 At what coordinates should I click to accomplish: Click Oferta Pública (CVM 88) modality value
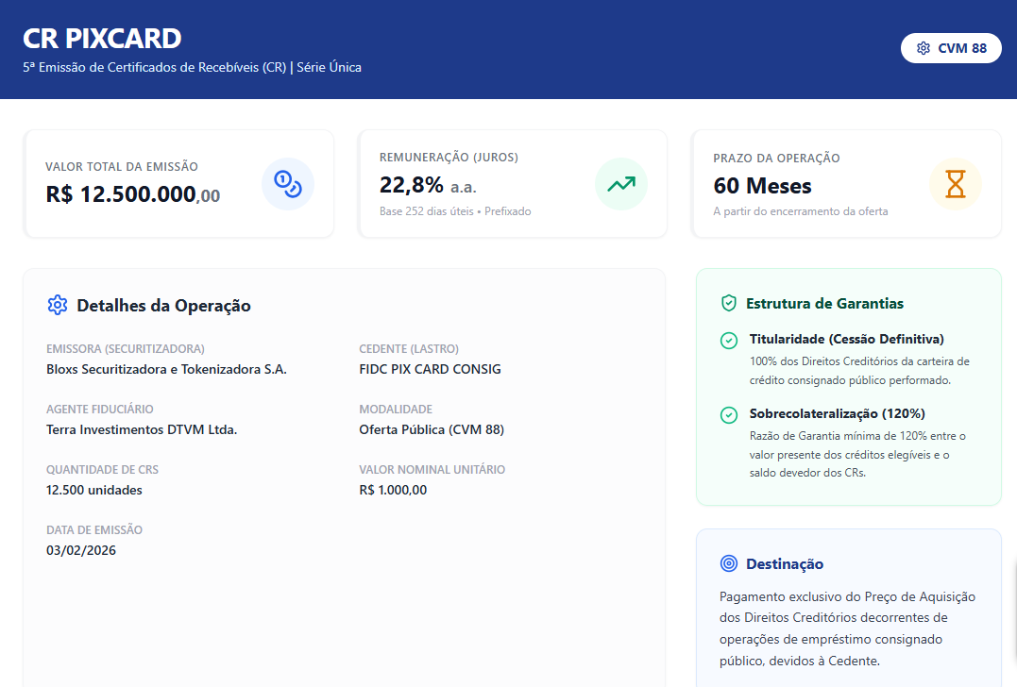432,429
